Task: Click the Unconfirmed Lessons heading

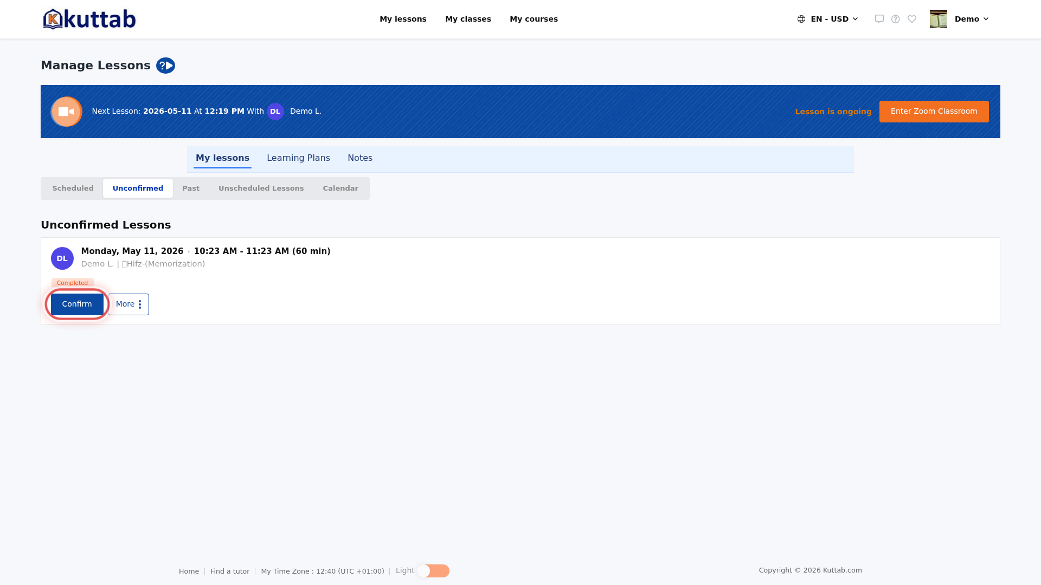Action: coord(106,225)
